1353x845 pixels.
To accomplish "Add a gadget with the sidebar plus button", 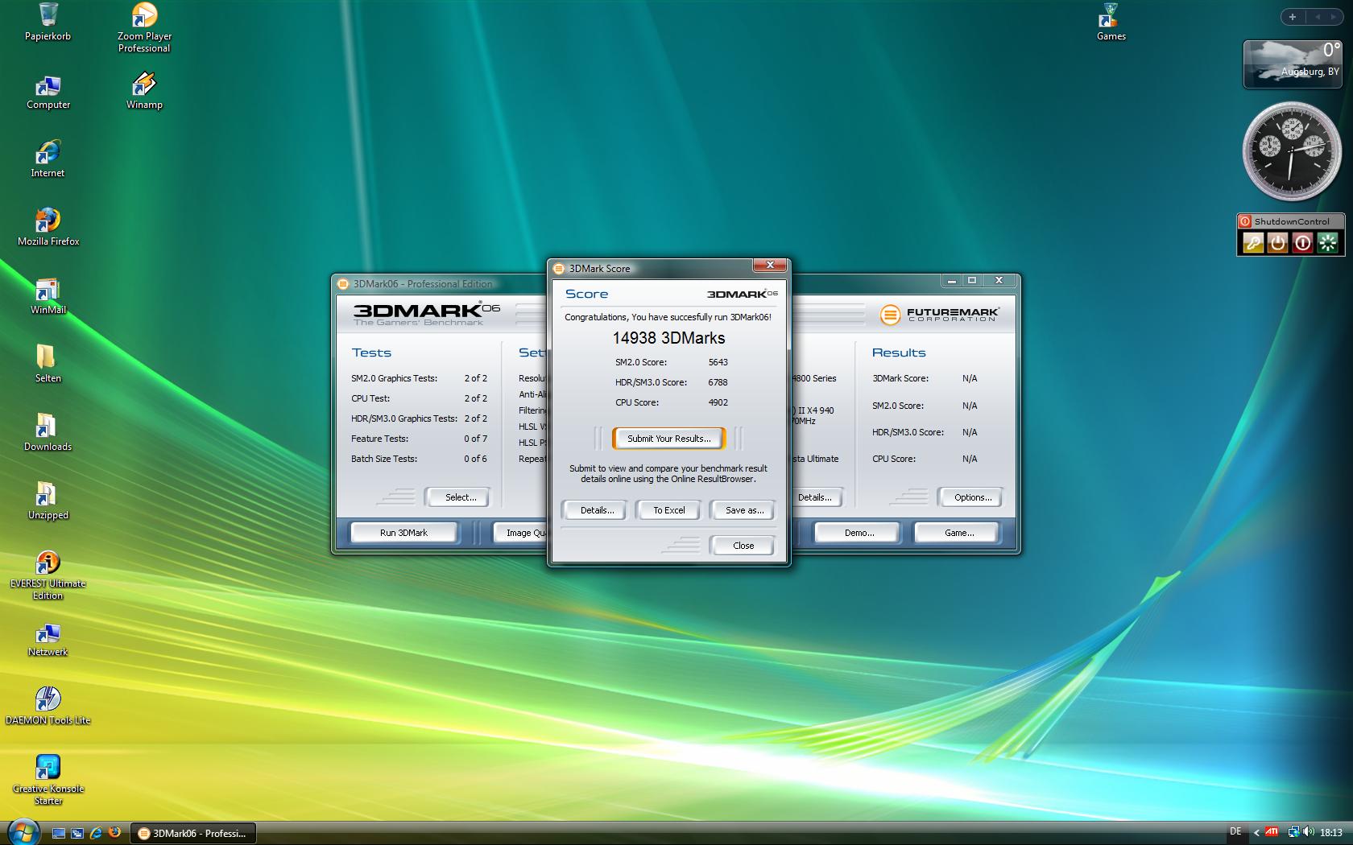I will coord(1293,16).
